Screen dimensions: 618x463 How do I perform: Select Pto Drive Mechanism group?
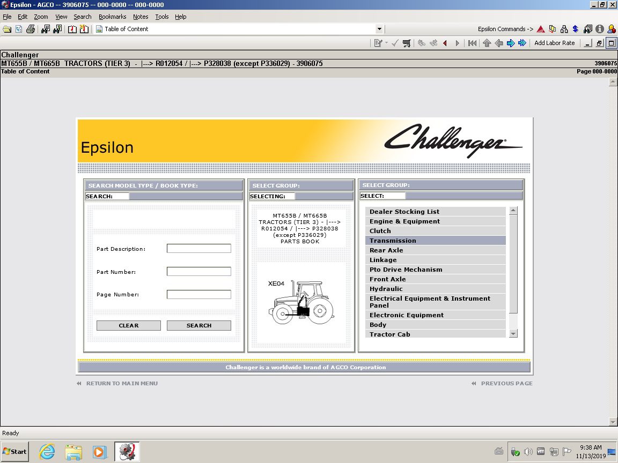[x=435, y=270]
